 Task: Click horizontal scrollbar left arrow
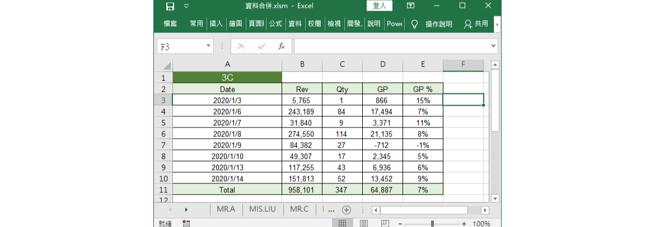(x=376, y=210)
